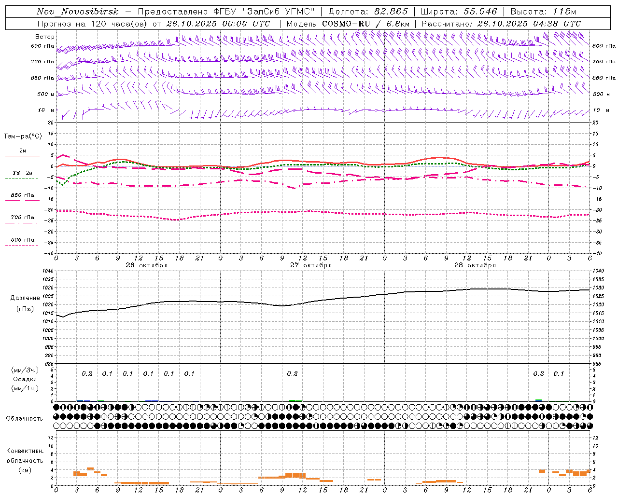Click the (гПа) pressure unit label
Screen dimensions: 618x494
[25, 309]
